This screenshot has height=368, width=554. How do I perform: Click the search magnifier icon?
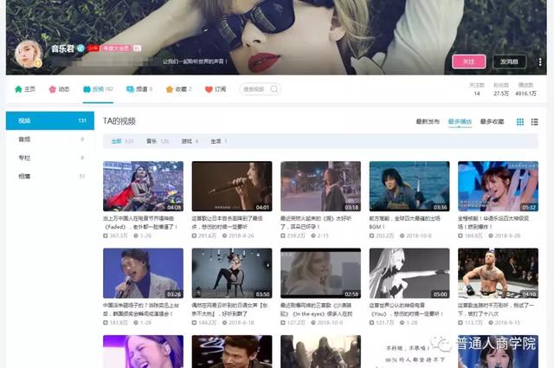(x=275, y=89)
